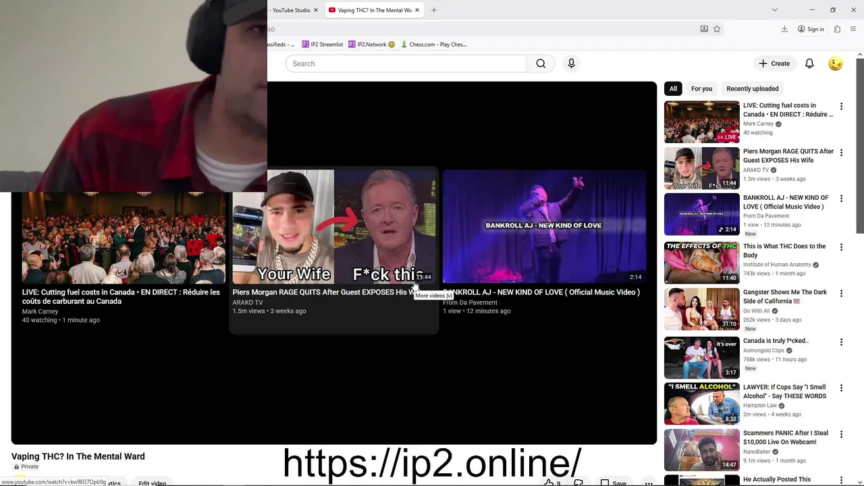Open Gangster Dark Side of California thumbnail

[701, 309]
